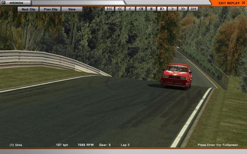The width and height of the screenshot is (247, 154).
Task: Click Press Enter For Fullscreen text
Action: tap(218, 145)
